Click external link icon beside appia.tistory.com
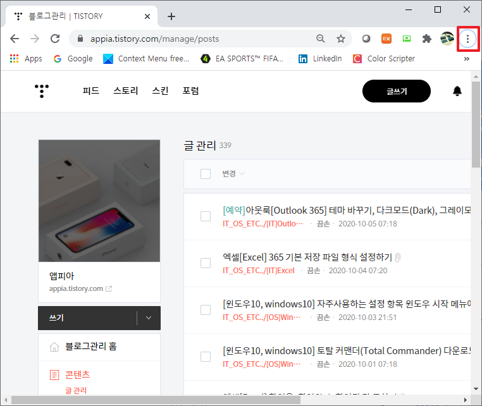The image size is (482, 406). pyautogui.click(x=109, y=288)
